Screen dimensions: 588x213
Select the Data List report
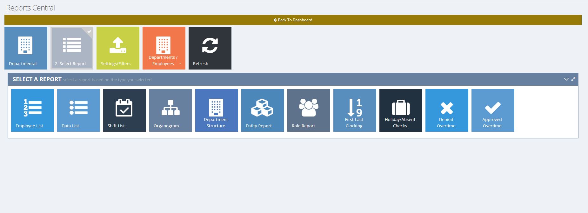pos(78,110)
